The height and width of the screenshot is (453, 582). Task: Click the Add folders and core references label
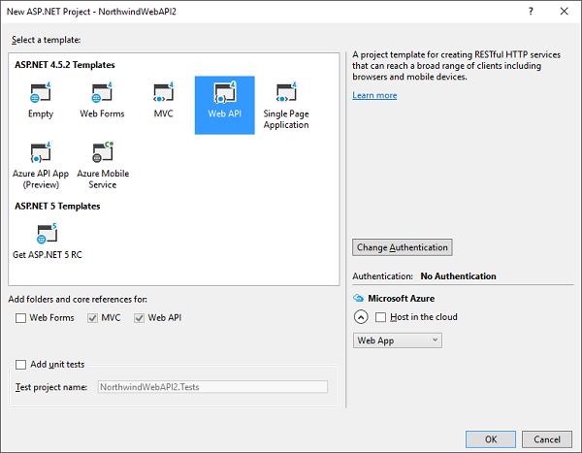coord(78,300)
